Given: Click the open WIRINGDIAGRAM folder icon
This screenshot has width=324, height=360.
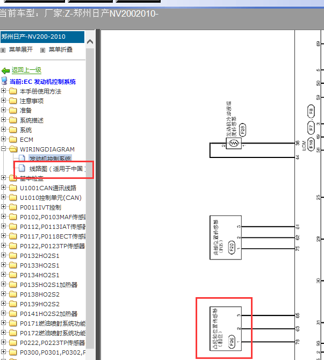Looking at the screenshot, I should coord(13,149).
